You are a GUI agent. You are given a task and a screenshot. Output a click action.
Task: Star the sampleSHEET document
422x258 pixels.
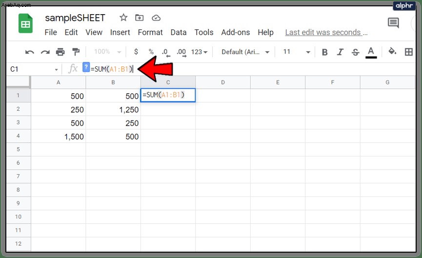click(x=123, y=18)
